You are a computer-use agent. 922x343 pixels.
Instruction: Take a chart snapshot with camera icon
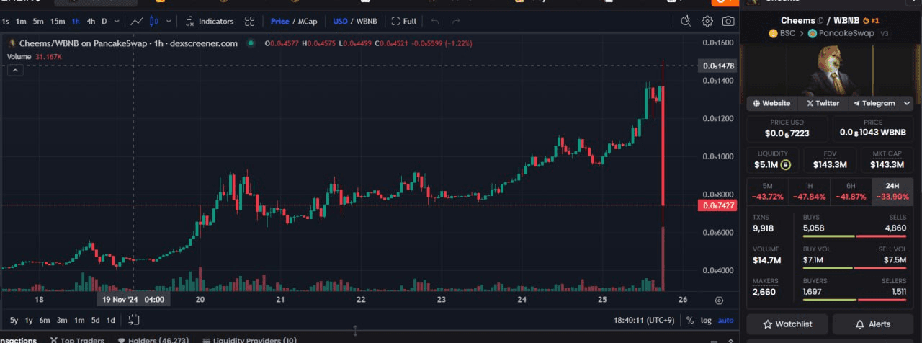pyautogui.click(x=729, y=22)
